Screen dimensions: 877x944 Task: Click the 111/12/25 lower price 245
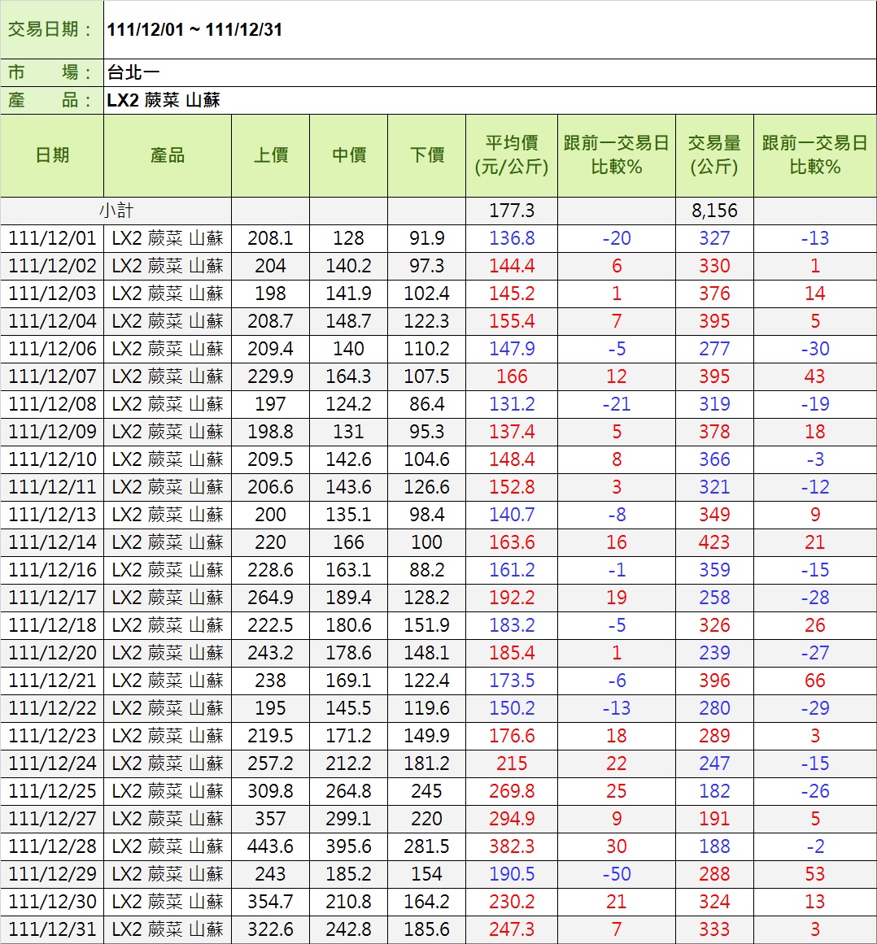point(426,791)
